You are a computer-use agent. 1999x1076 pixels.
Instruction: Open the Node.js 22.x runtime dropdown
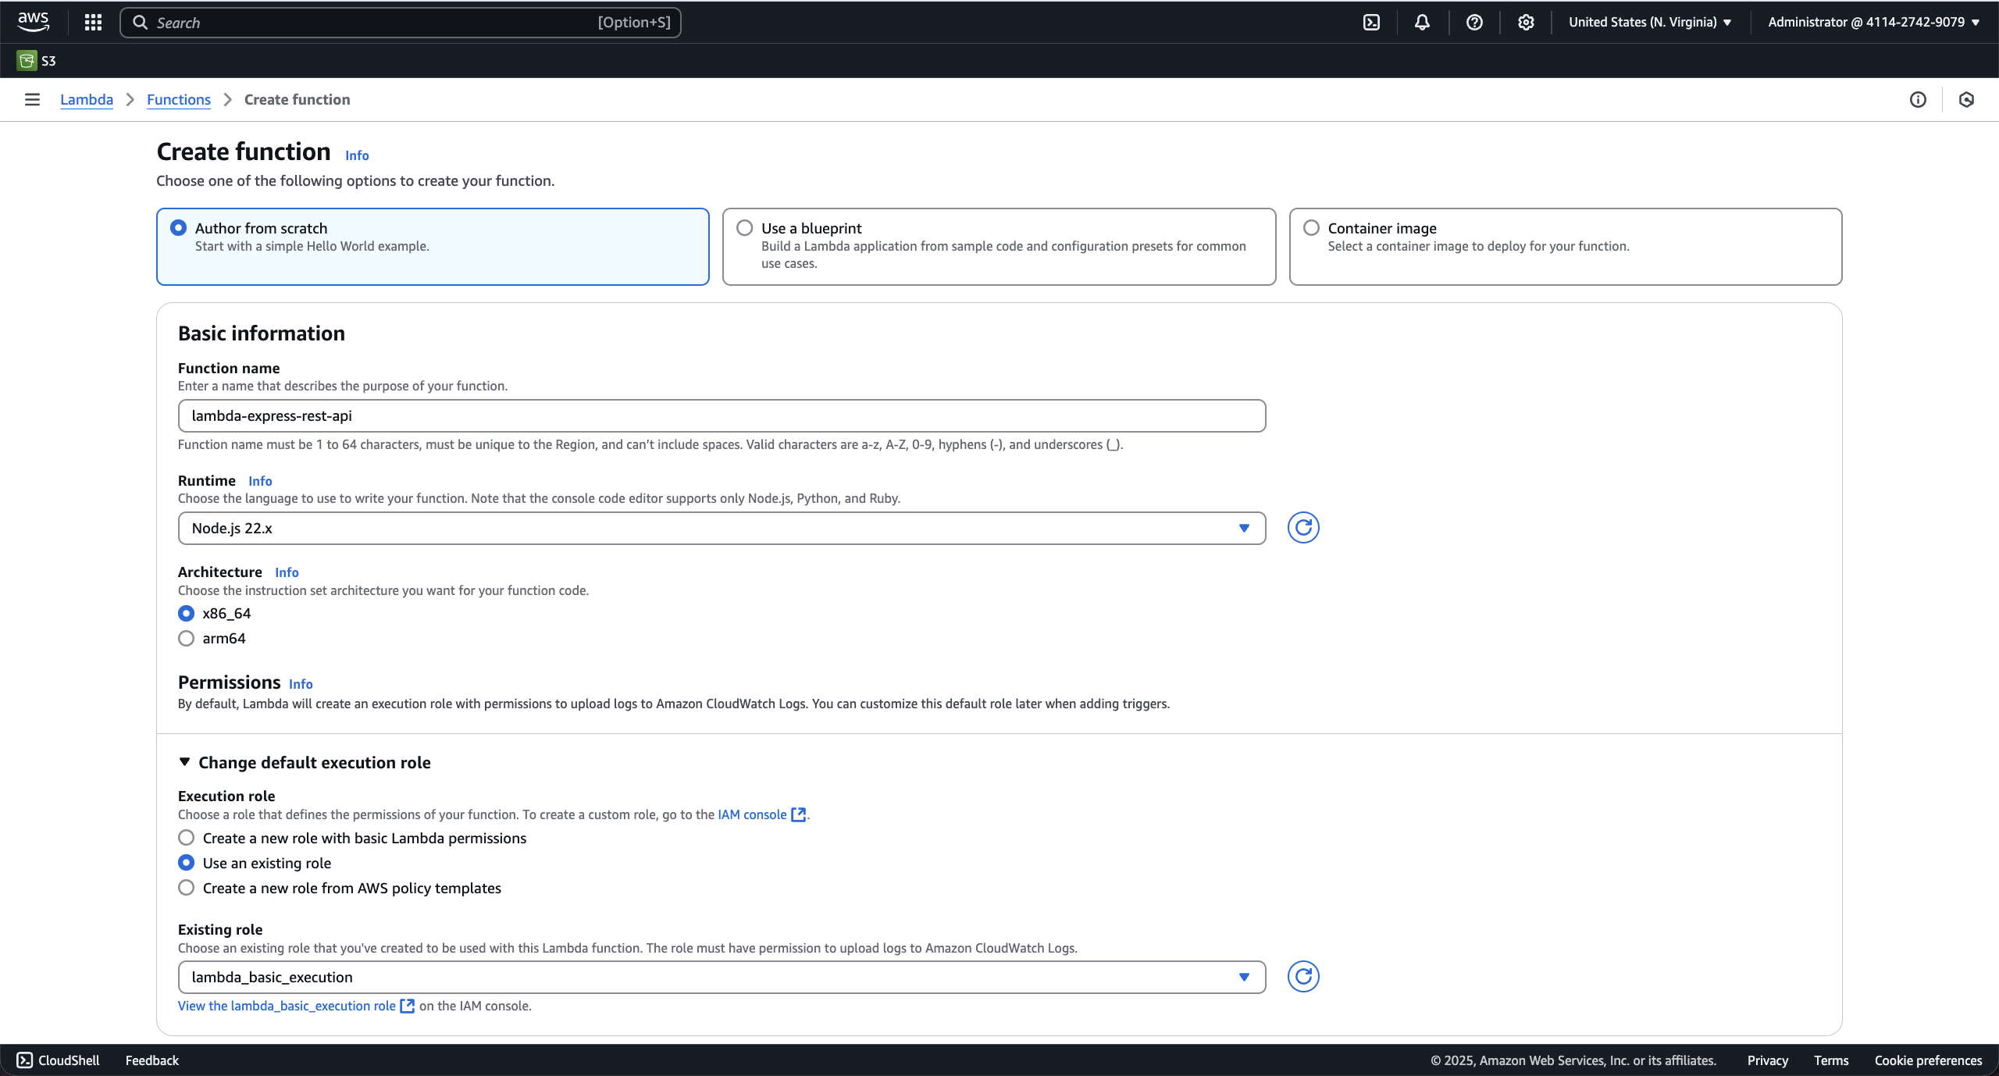tap(721, 528)
